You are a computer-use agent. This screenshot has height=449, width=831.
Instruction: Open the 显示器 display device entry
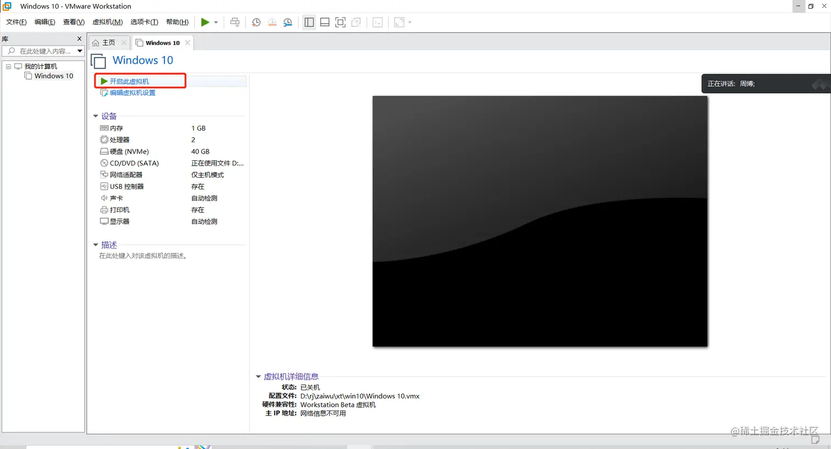tap(120, 222)
